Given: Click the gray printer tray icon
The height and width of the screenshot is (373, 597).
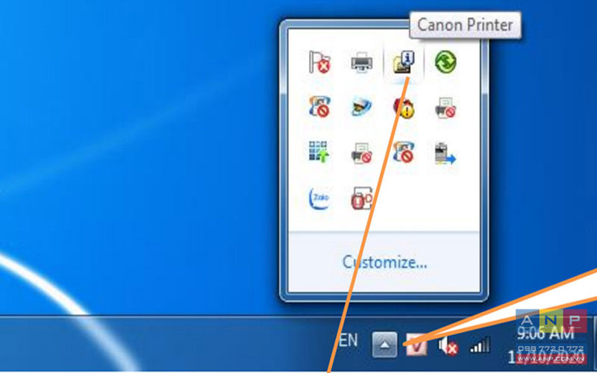Looking at the screenshot, I should [361, 62].
